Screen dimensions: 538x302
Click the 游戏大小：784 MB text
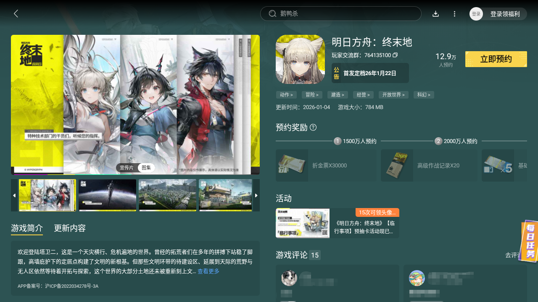361,107
